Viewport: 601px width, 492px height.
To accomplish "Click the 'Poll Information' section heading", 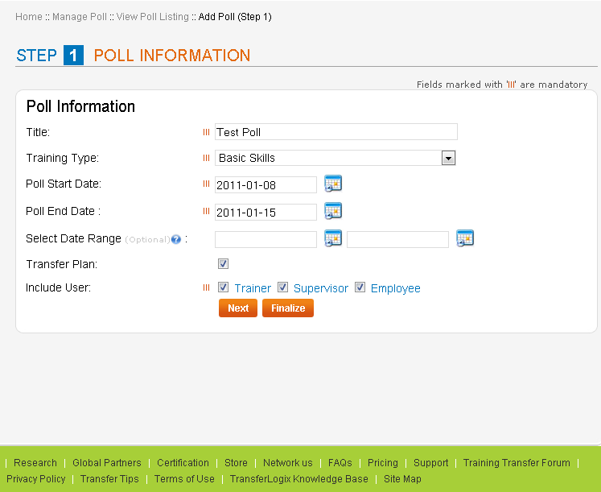I will 80,106.
